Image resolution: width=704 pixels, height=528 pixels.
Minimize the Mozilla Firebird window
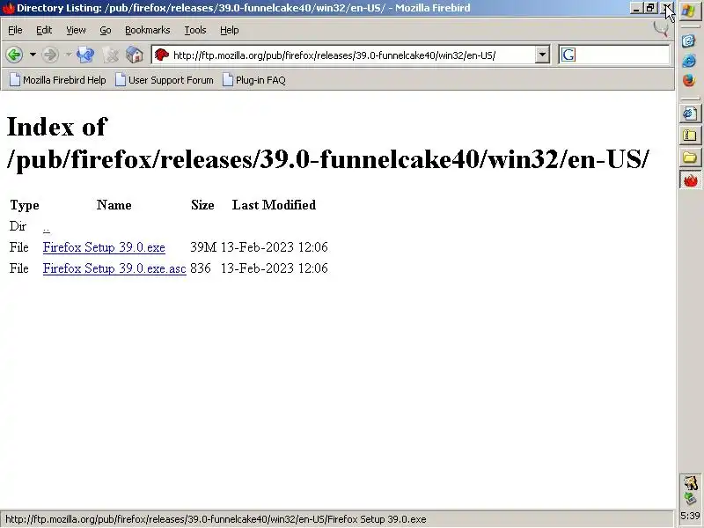point(635,8)
